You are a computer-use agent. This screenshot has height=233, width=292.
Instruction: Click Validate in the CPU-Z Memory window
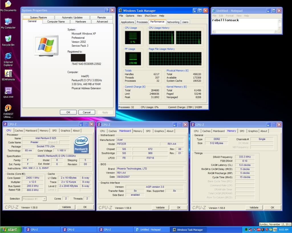254,208
